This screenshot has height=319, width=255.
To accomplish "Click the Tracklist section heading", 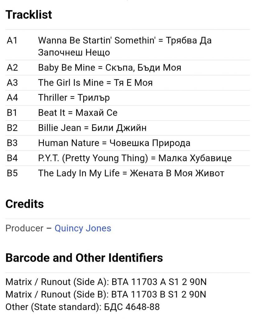I will [x=29, y=15].
